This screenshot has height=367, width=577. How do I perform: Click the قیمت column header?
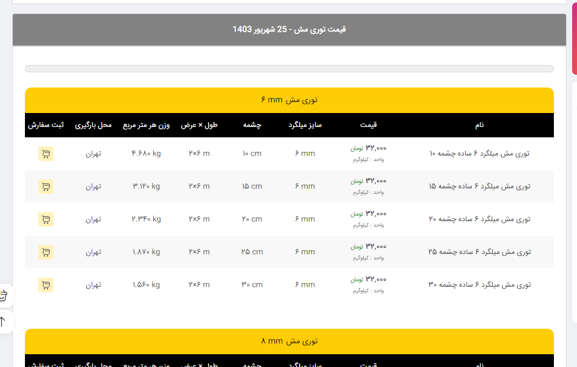(x=368, y=125)
